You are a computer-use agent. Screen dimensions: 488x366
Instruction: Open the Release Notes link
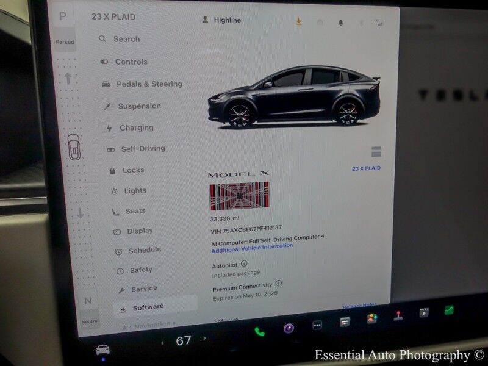pyautogui.click(x=359, y=306)
